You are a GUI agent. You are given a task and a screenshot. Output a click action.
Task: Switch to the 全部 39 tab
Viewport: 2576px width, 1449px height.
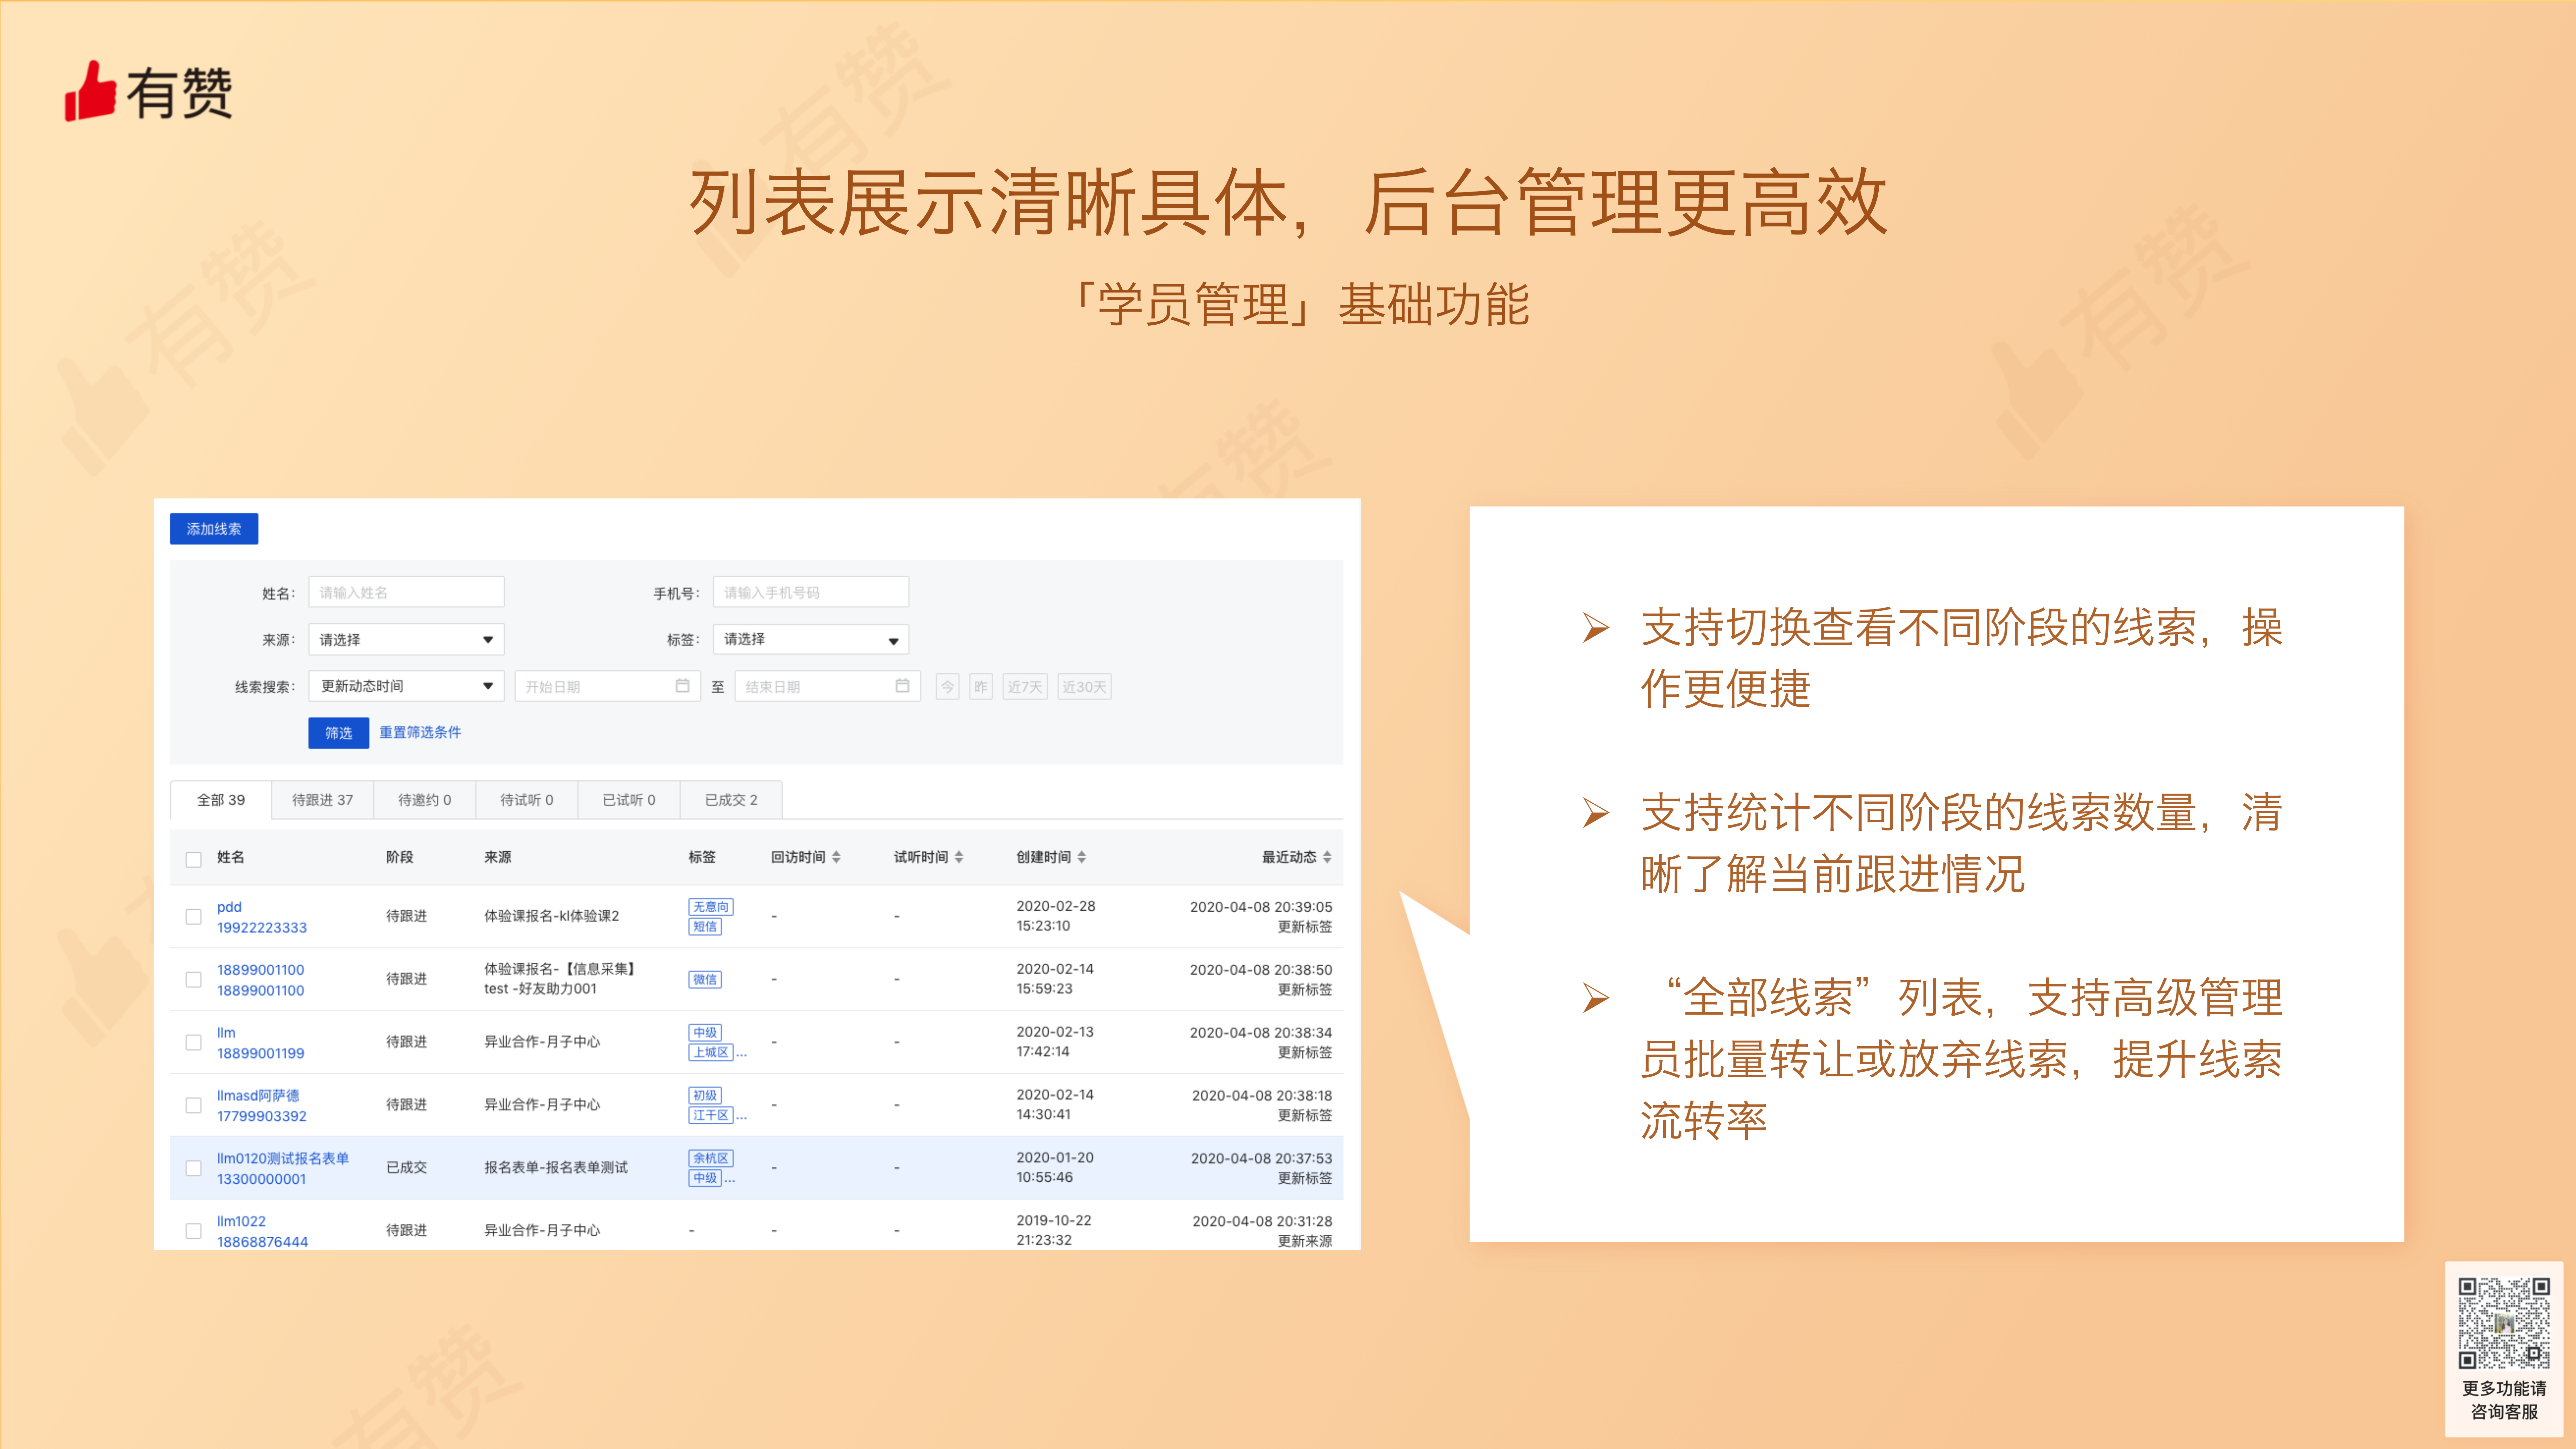point(221,800)
